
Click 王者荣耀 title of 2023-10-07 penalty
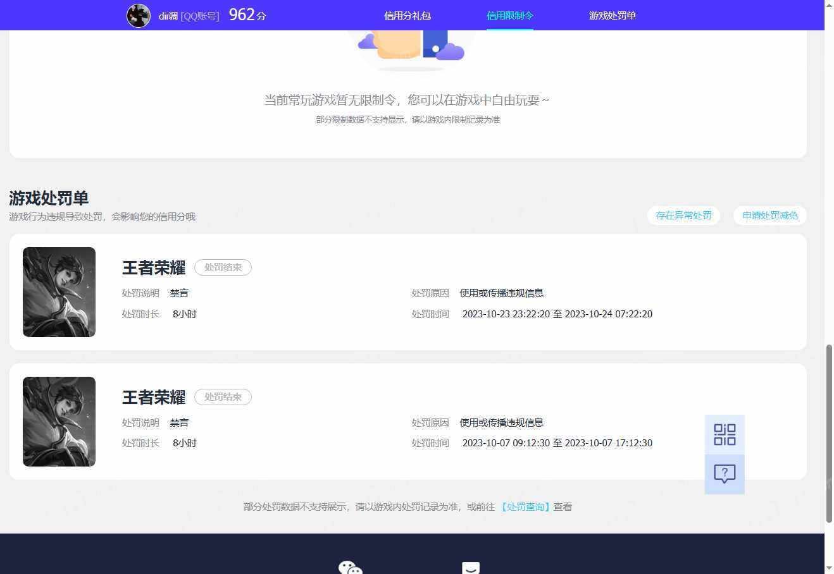(154, 398)
